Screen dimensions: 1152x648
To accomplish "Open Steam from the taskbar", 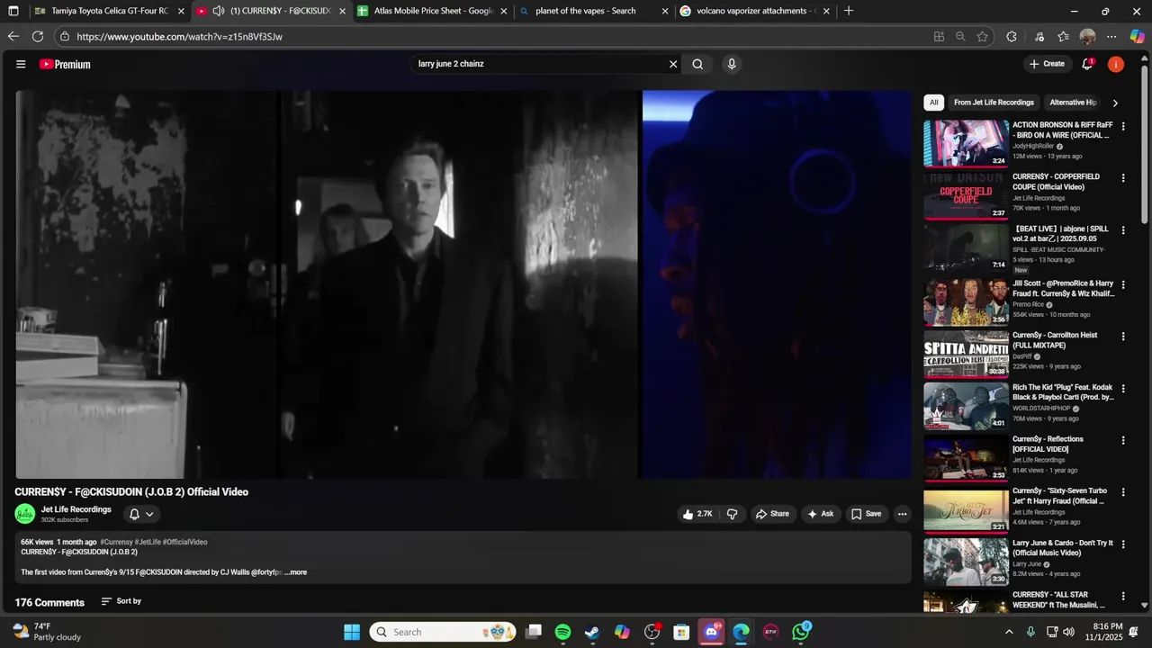I will [592, 632].
